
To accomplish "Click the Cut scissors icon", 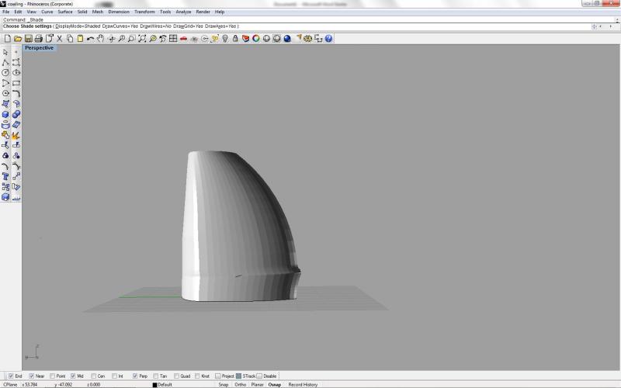I will 60,38.
